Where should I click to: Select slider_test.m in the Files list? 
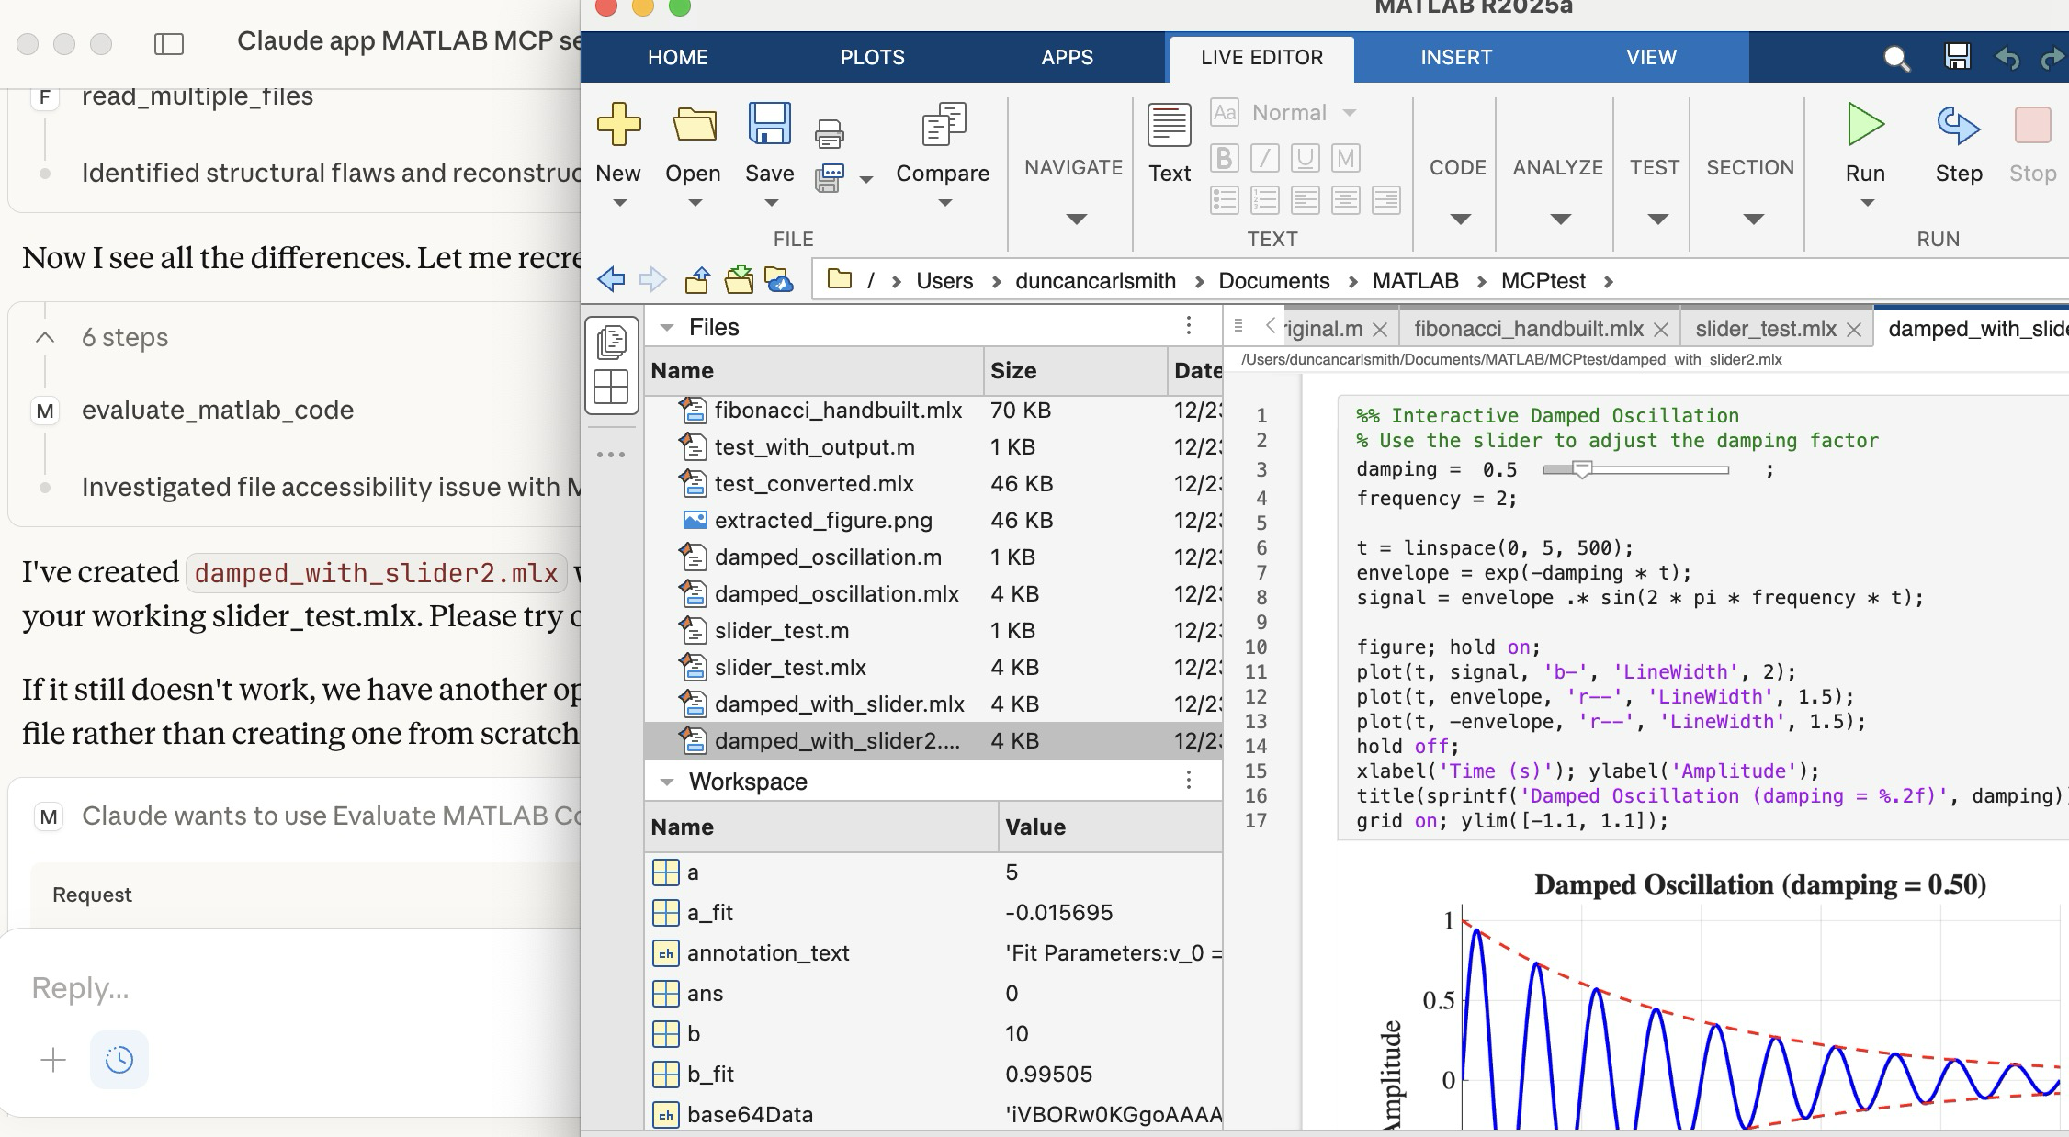tap(782, 631)
